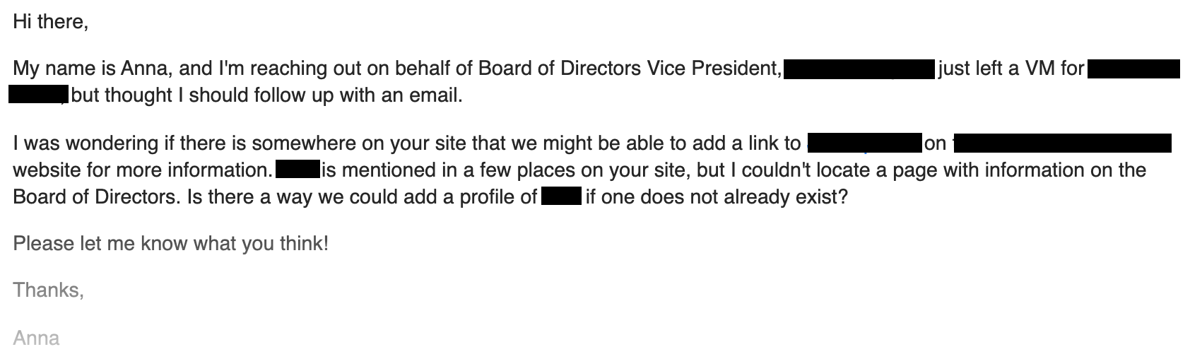Click the text "if one does not already exist?"
The image size is (1190, 359).
(x=717, y=196)
